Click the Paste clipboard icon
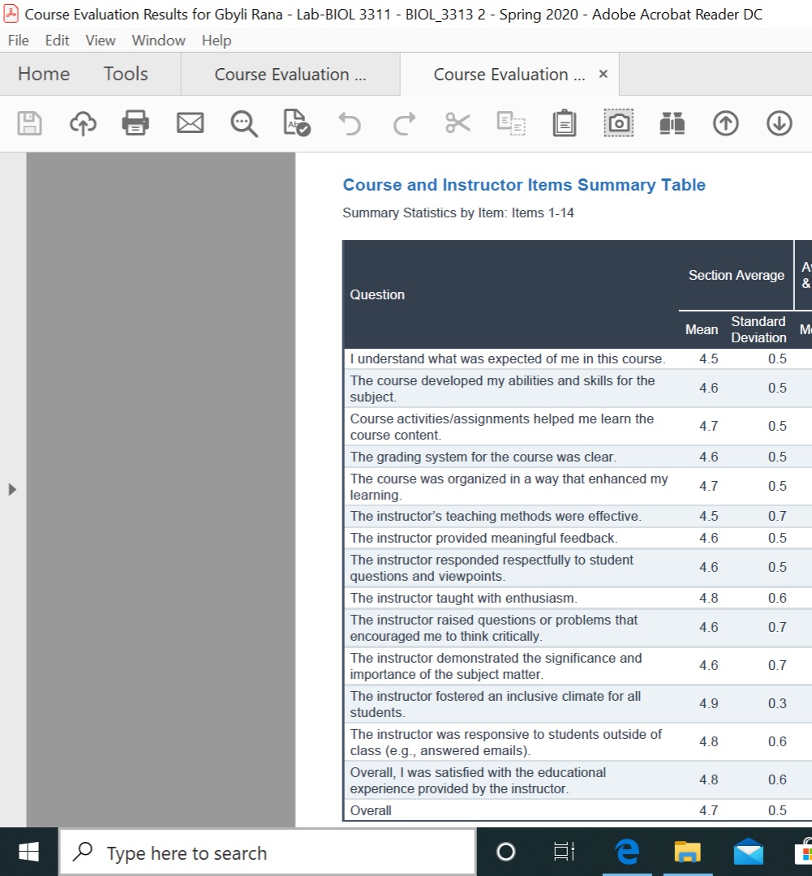The height and width of the screenshot is (876, 812). (565, 123)
